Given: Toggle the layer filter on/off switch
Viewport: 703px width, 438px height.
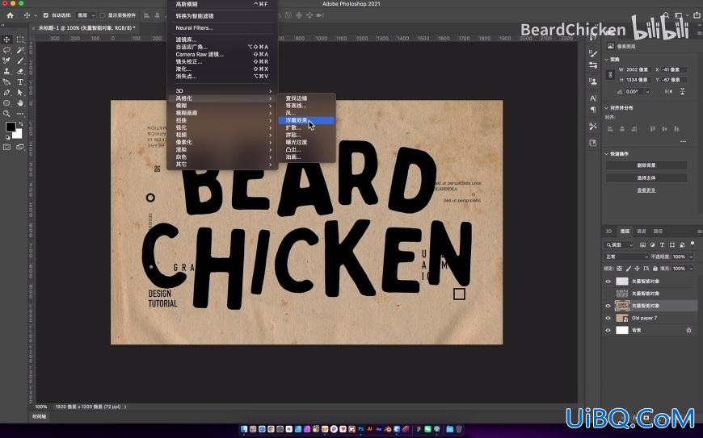Looking at the screenshot, I should tap(692, 244).
